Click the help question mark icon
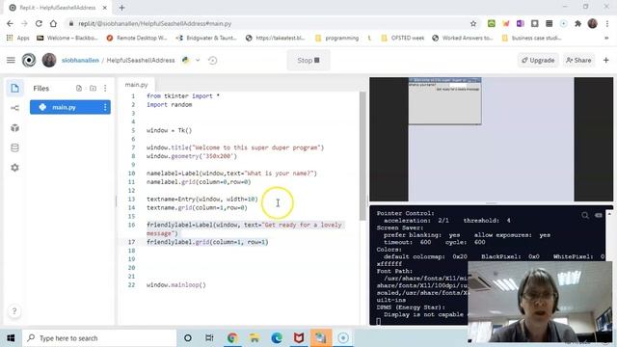 (x=14, y=311)
